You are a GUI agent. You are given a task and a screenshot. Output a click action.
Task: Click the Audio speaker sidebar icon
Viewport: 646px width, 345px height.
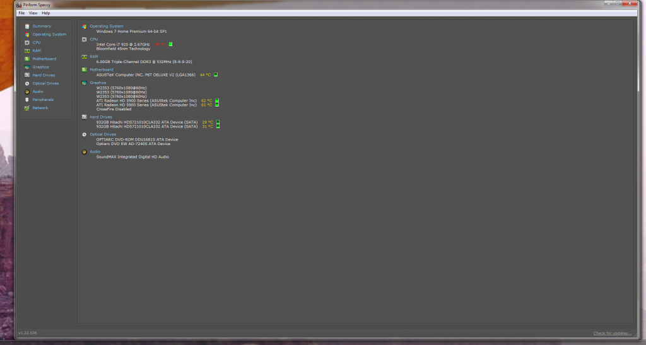coord(26,92)
